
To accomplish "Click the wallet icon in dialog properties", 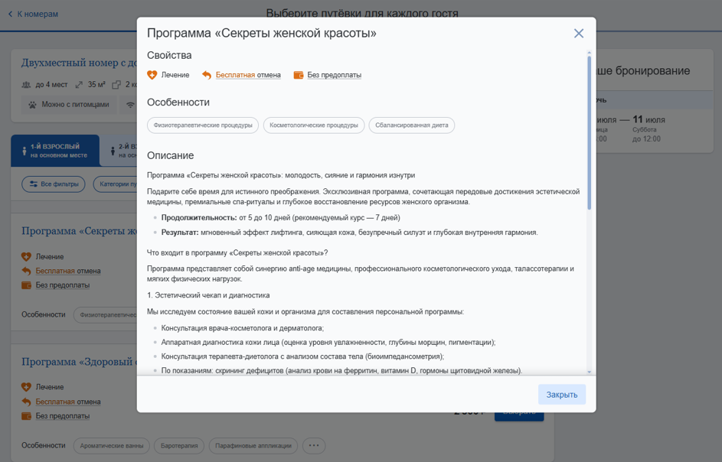I will click(299, 75).
